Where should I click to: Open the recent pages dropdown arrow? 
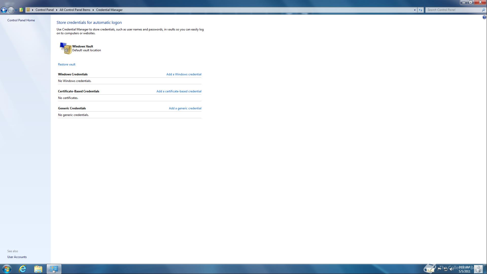pyautogui.click(x=16, y=10)
